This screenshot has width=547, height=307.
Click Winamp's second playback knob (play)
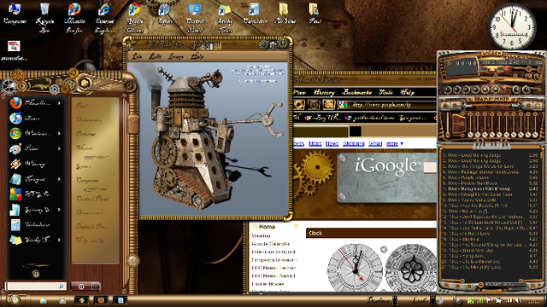457,90
